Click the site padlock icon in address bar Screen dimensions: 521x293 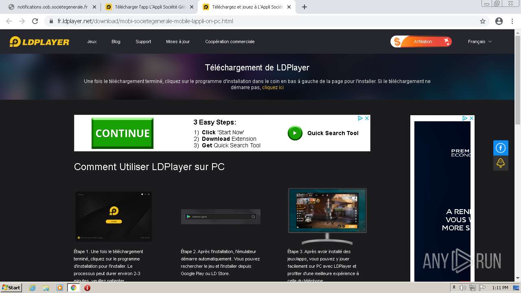[x=51, y=21]
